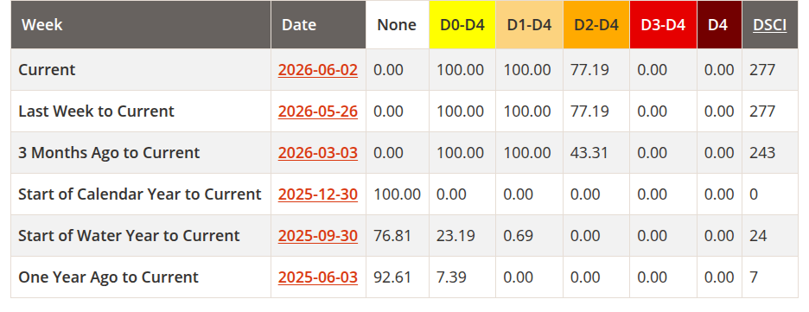Click the None column header
The image size is (809, 312).
pos(397,25)
